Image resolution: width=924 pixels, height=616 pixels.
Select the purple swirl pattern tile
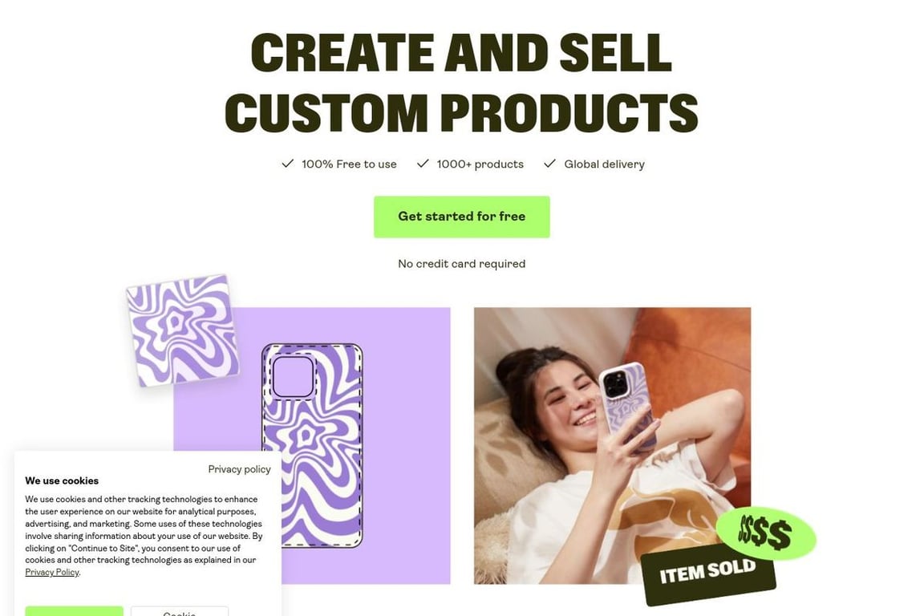183,330
